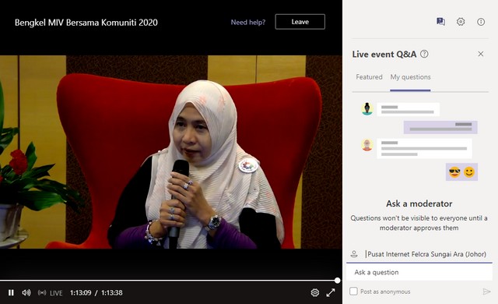Open device settings gear at top right
The image size is (498, 304).
tap(461, 22)
